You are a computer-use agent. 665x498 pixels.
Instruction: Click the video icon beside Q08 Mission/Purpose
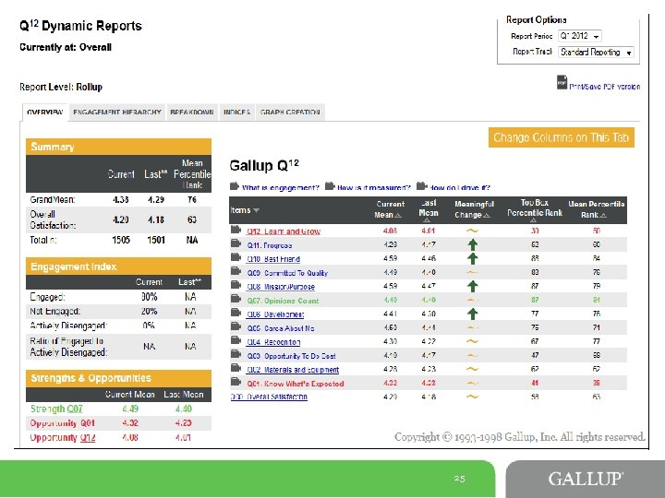pos(236,285)
